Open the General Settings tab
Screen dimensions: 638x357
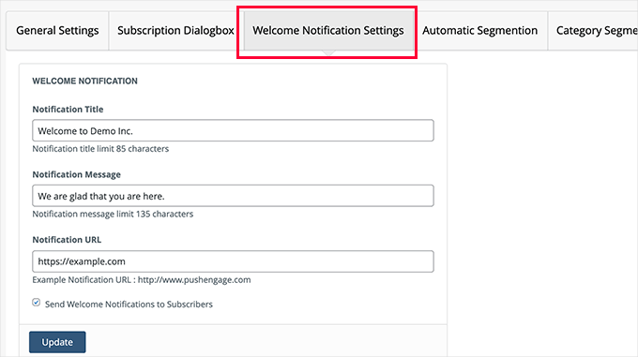click(57, 31)
